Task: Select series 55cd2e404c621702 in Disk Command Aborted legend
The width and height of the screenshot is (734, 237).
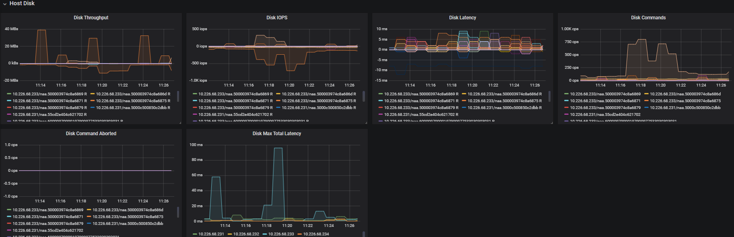Action: (x=48, y=231)
